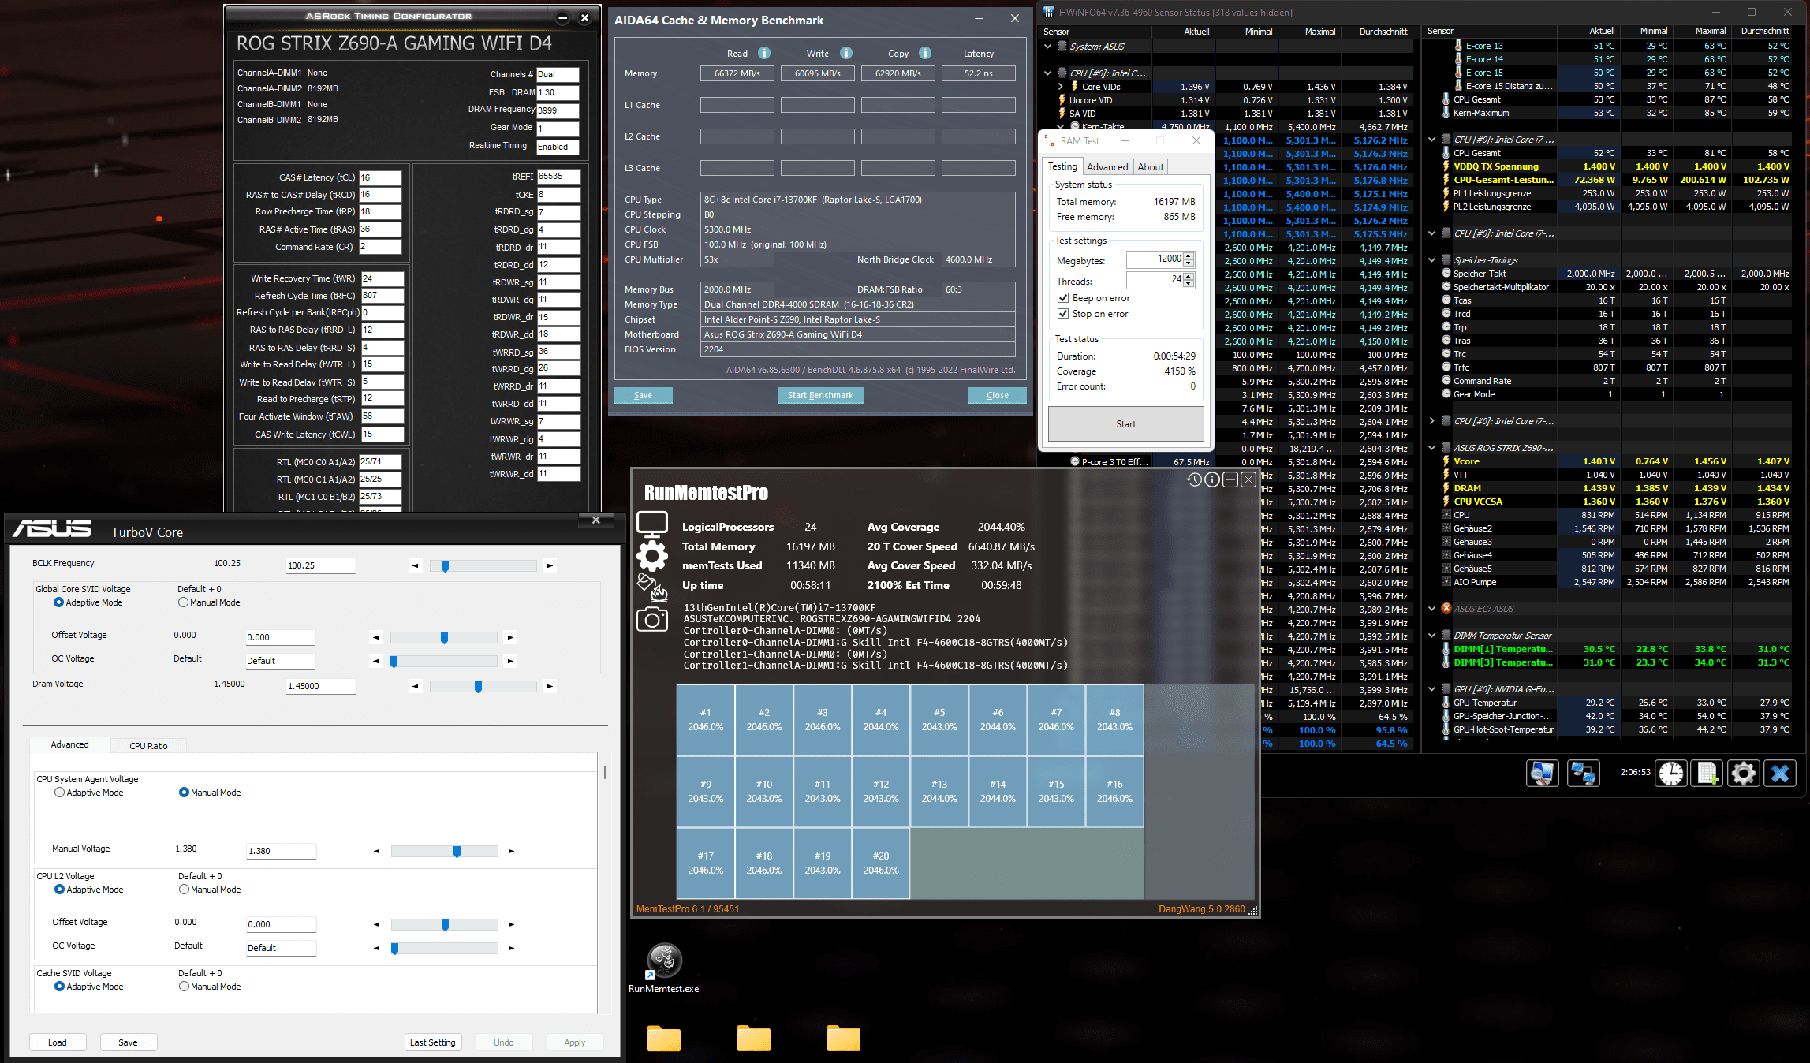Decrease Dram Voltage with the left arrow

416,686
